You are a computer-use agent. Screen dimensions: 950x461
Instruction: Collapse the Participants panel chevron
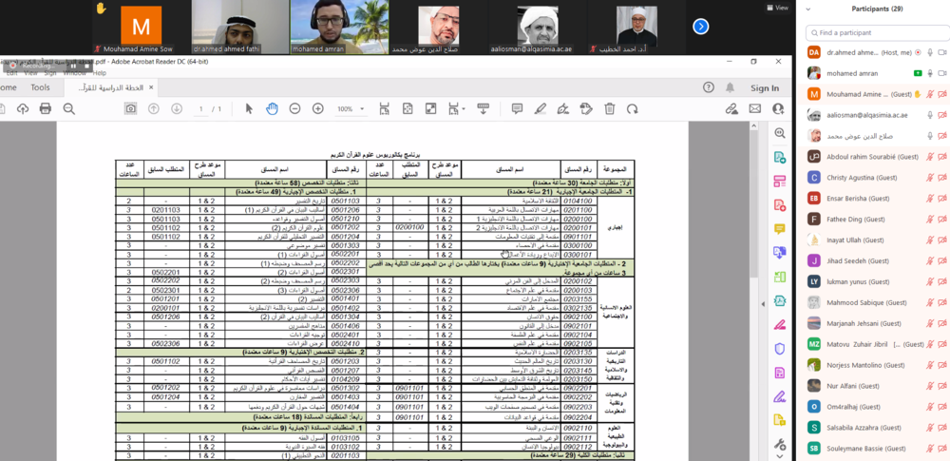pyautogui.click(x=807, y=9)
